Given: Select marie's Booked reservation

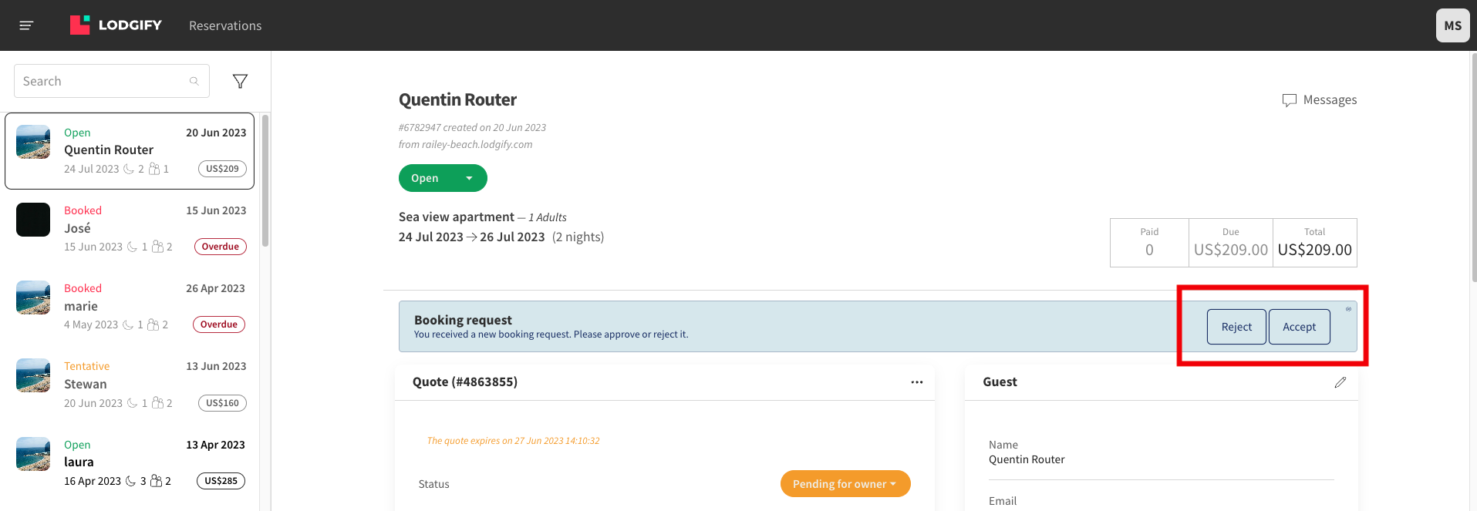Looking at the screenshot, I should [131, 307].
